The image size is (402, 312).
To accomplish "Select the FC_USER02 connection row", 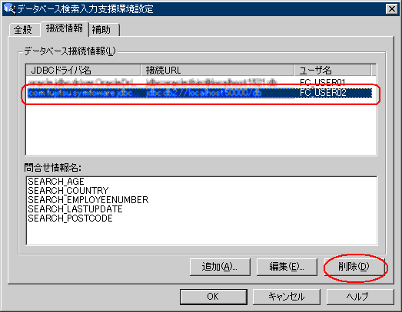I will tap(199, 93).
